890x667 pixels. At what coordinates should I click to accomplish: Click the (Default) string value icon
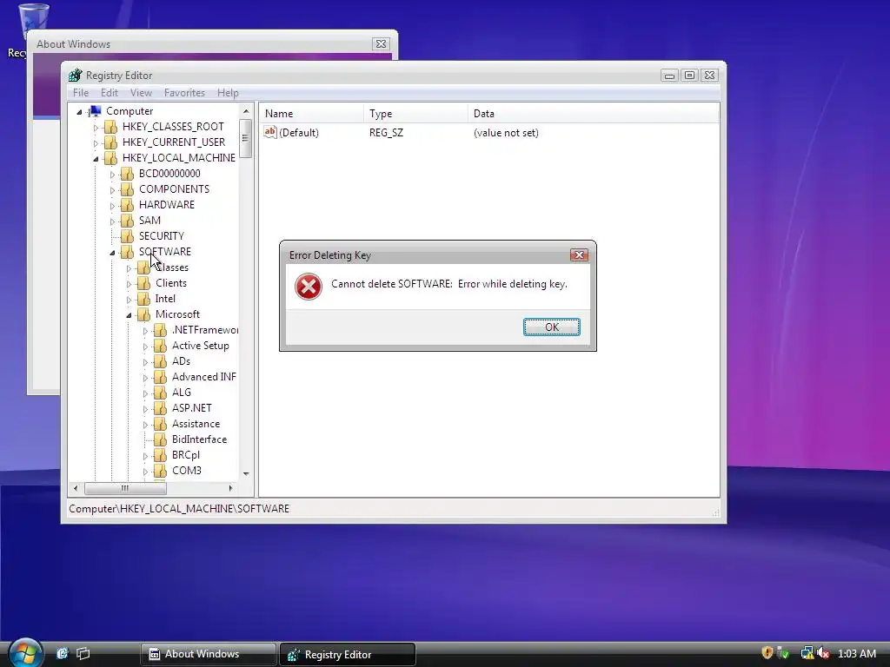[270, 132]
